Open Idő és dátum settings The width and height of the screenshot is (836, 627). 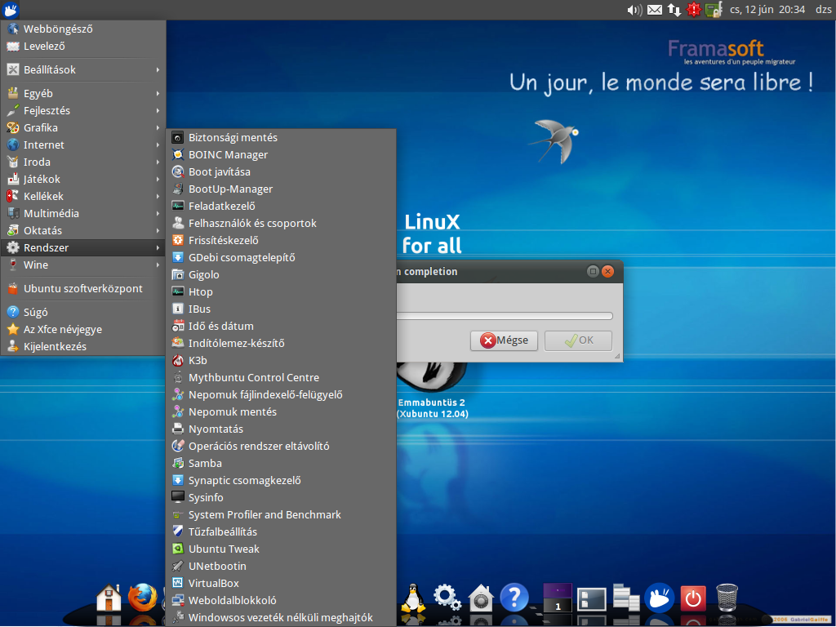281,326
